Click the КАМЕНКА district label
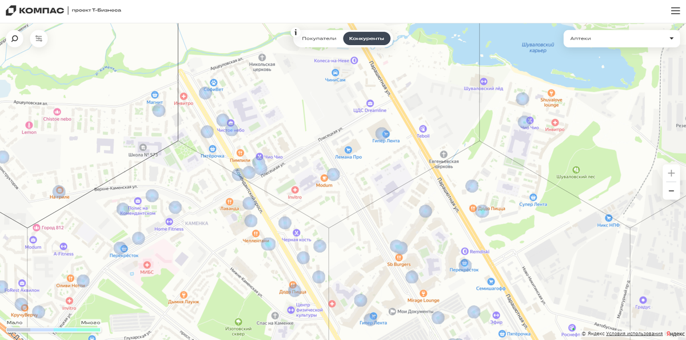Screen dimensions: 686x340 click(x=197, y=223)
